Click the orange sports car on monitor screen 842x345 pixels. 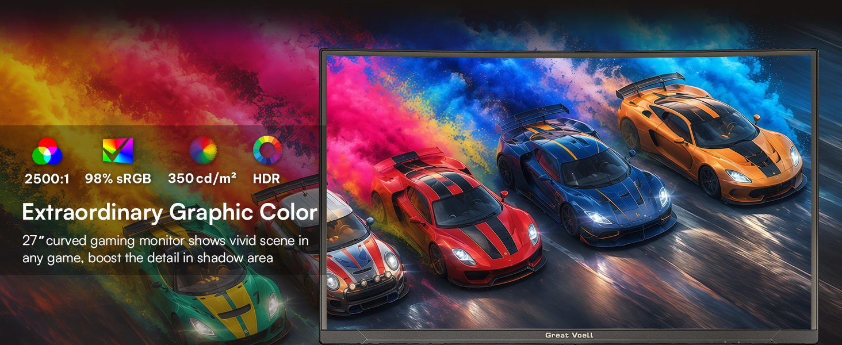[712, 138]
